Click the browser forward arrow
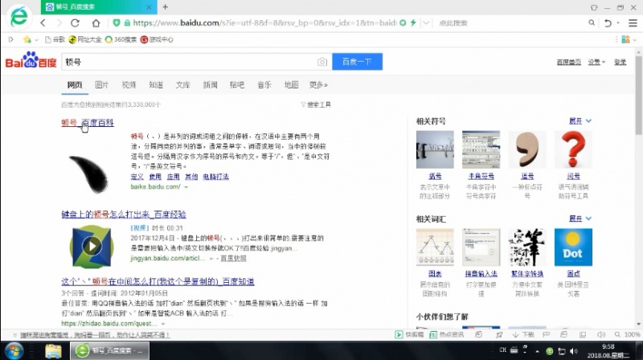Screen dimensions: 643x360 pos(59,23)
